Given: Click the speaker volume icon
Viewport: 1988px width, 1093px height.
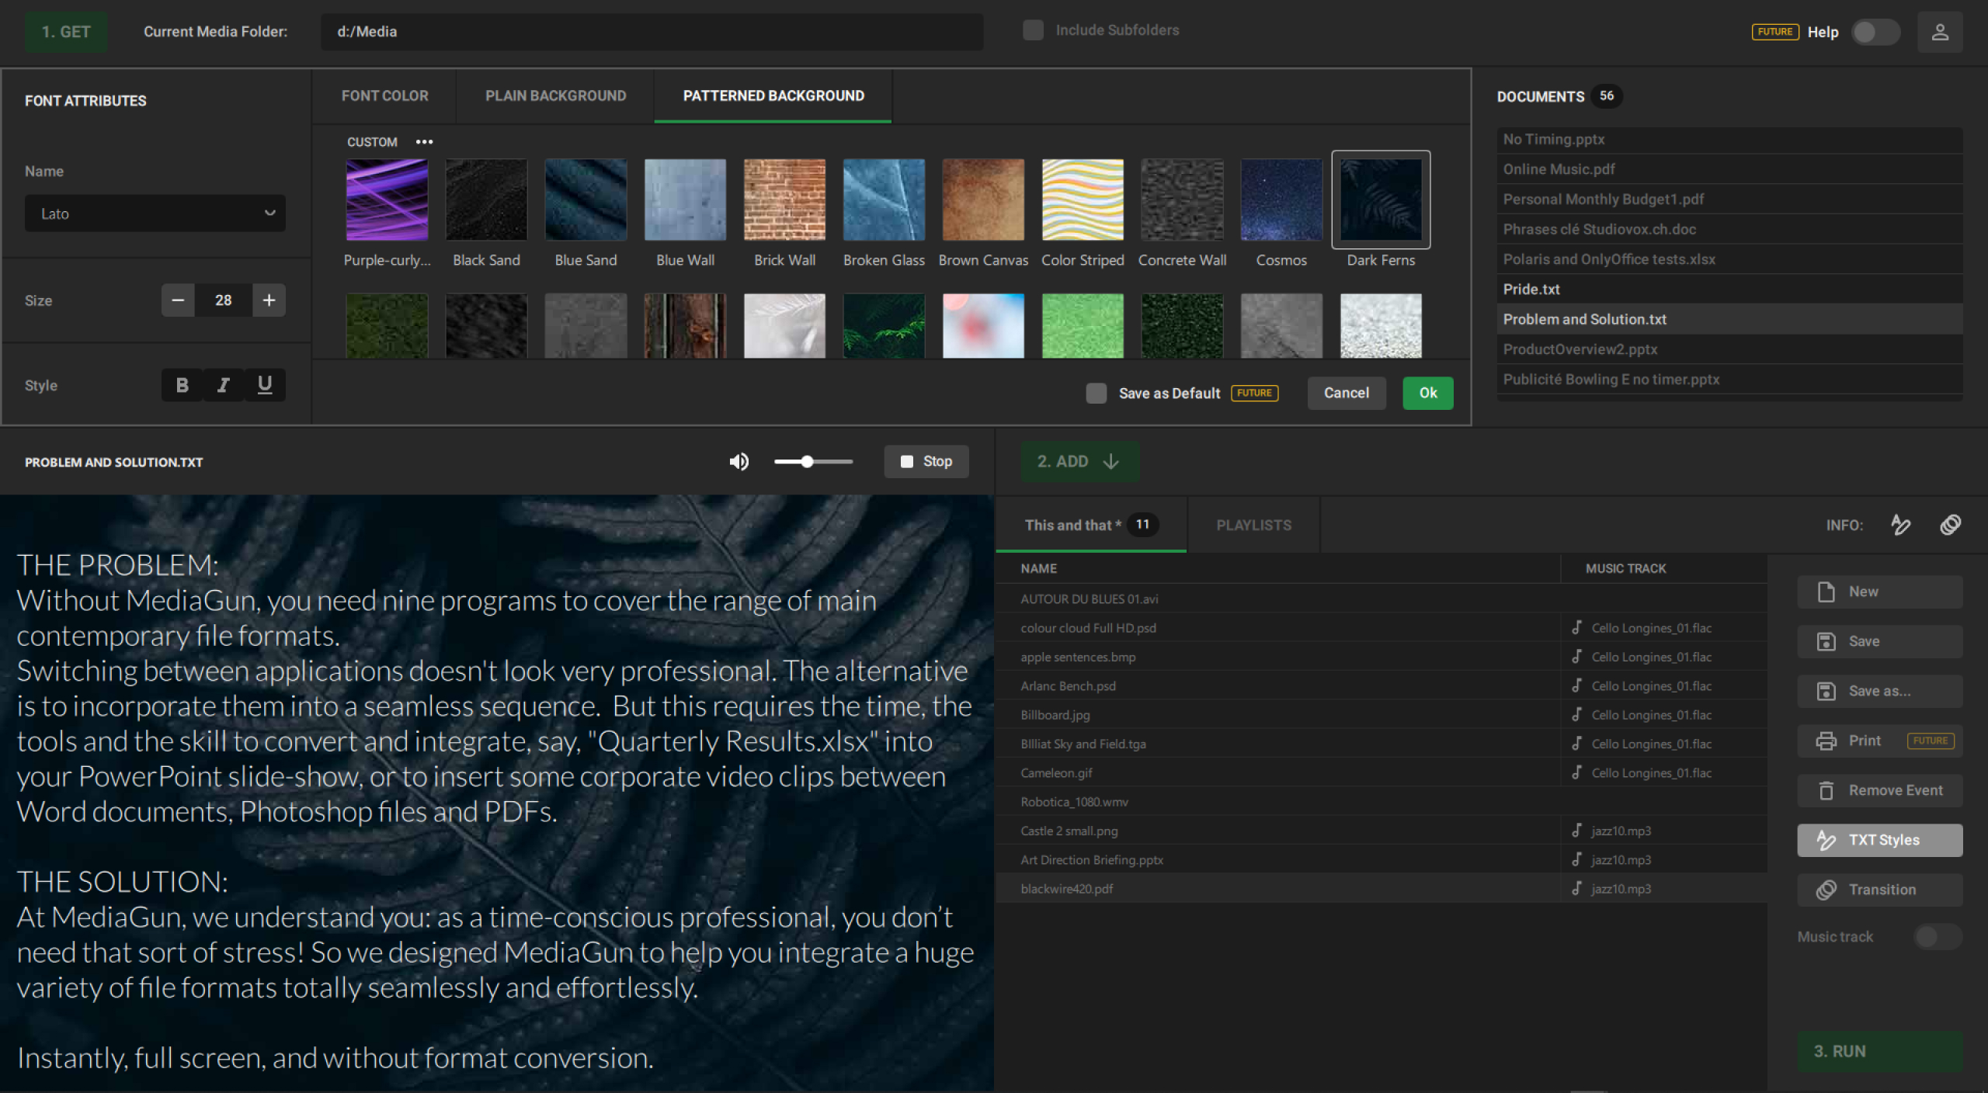Looking at the screenshot, I should 739,462.
